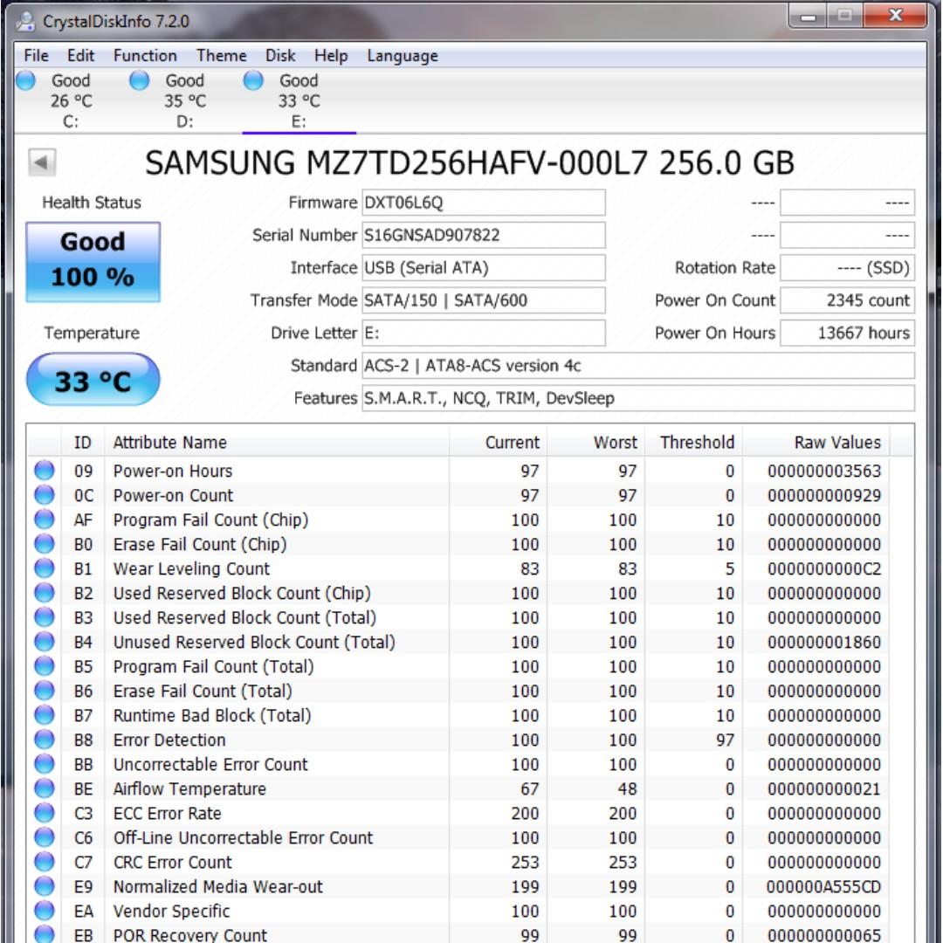
Task: Open the Function menu
Action: 144,56
